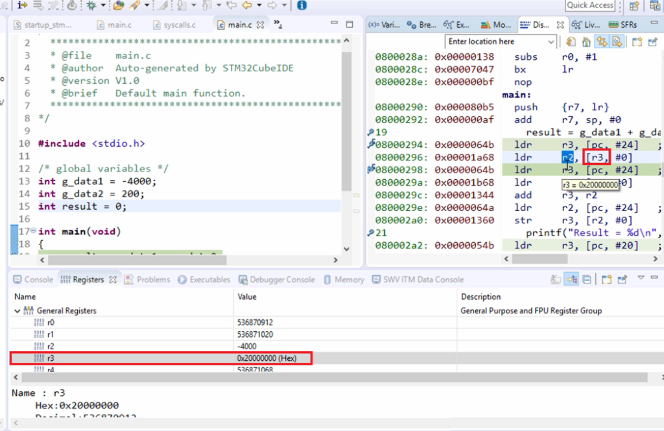Click the instruction stepping mode icon

[x=22, y=5]
